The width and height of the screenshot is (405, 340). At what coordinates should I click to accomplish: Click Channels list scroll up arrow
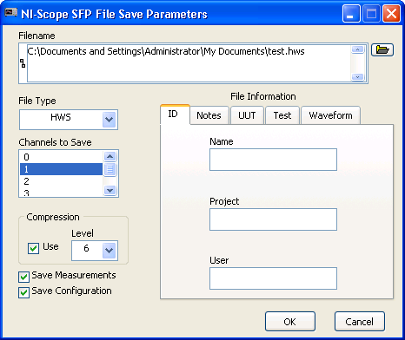(110, 156)
